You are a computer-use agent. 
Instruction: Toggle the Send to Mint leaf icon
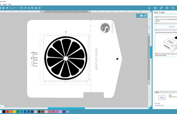145,16
